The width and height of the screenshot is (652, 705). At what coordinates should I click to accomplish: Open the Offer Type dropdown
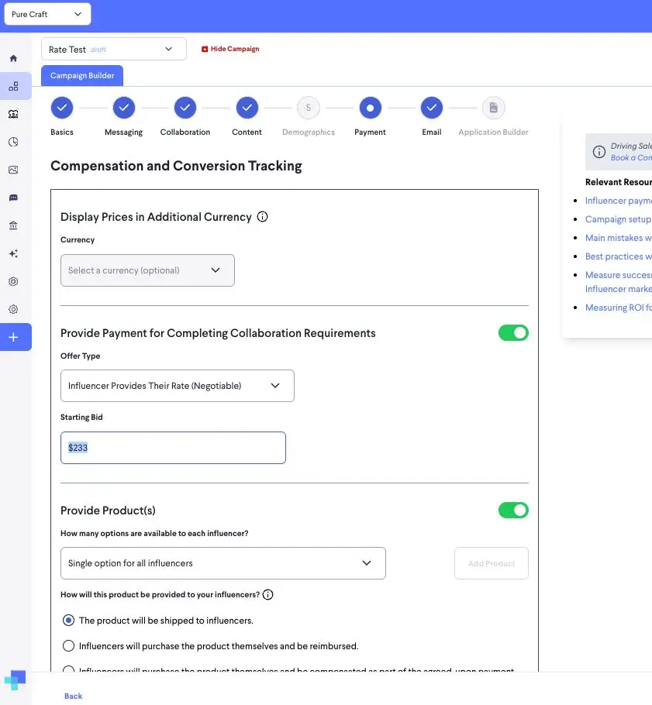point(178,386)
